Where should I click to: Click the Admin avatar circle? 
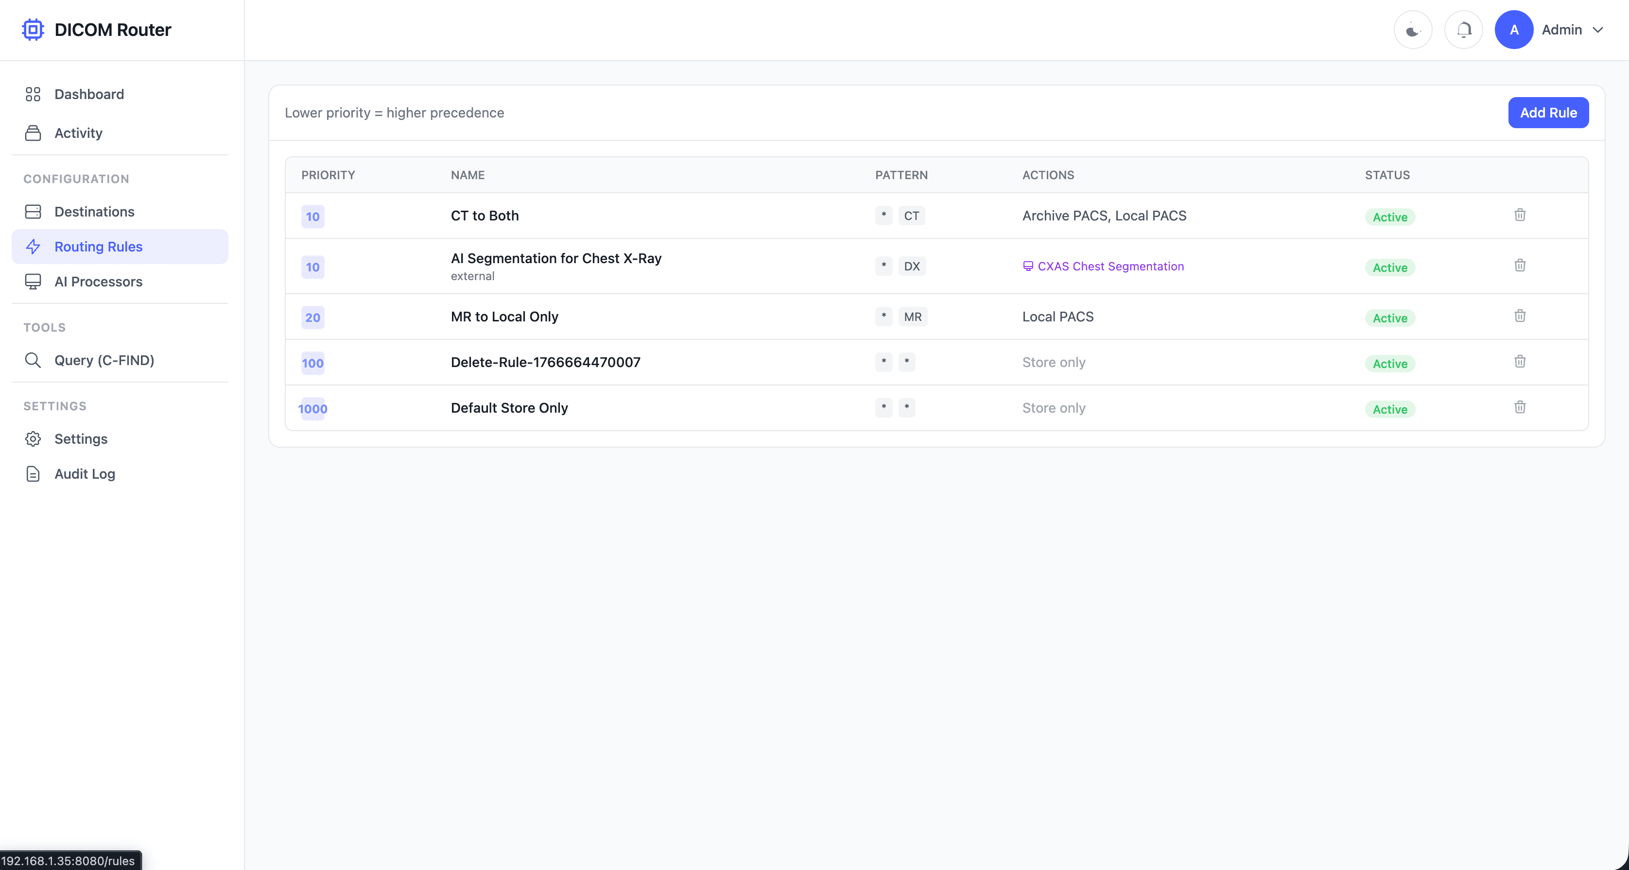click(1513, 30)
